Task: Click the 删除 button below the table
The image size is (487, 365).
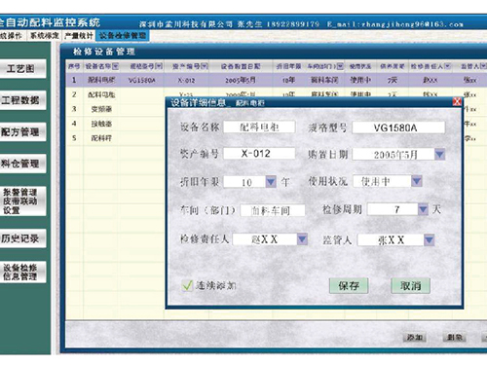Action: point(455,338)
